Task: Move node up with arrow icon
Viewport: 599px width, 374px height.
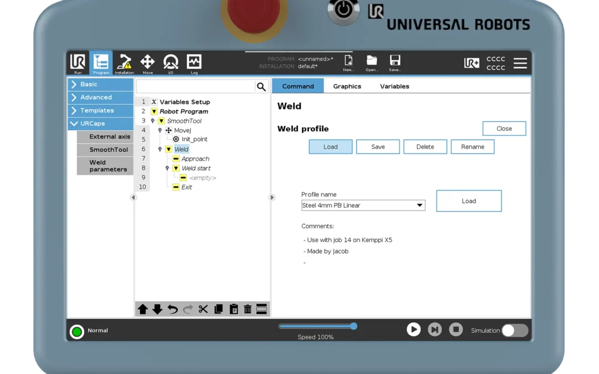Action: tap(143, 309)
